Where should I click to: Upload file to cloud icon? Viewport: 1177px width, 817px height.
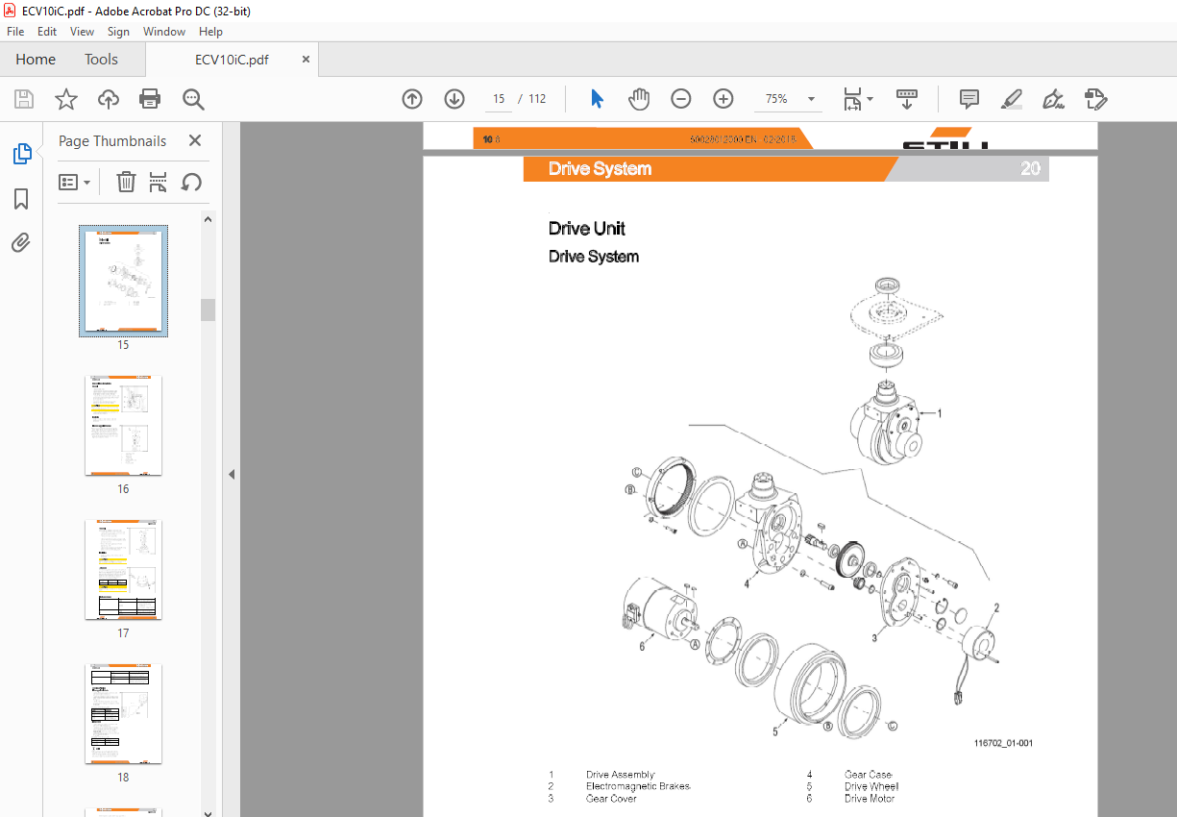pos(109,99)
